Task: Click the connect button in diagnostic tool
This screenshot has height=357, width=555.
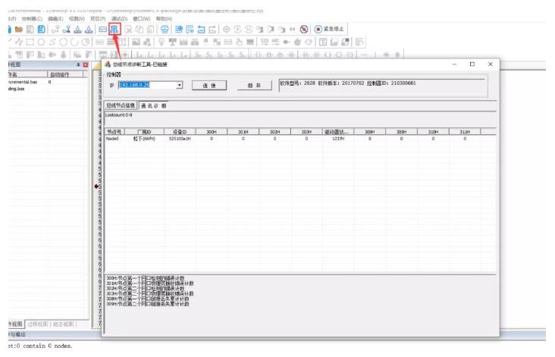Action: tap(209, 85)
